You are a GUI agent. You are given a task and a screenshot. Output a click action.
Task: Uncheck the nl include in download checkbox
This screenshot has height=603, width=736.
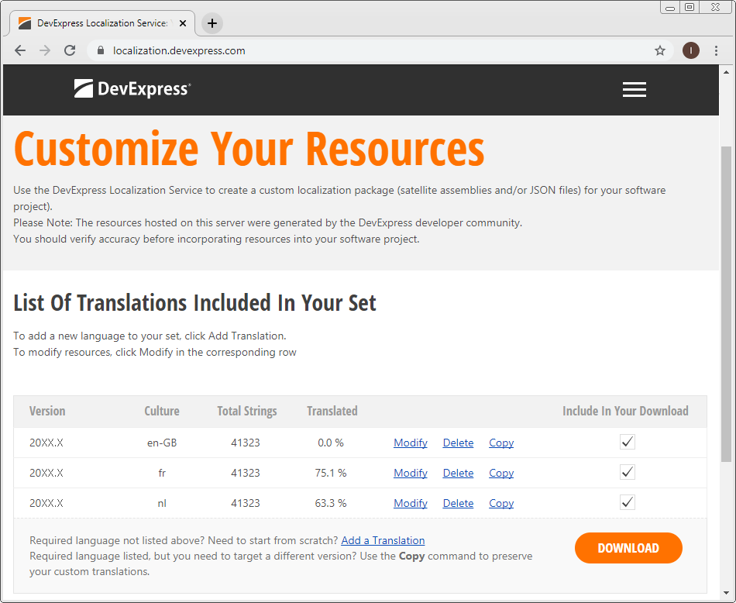click(x=627, y=502)
